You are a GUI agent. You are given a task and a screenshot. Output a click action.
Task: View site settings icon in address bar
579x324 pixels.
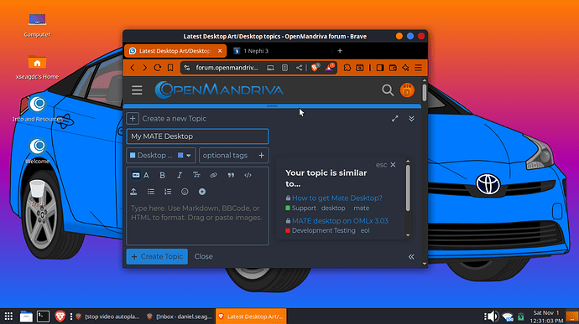pos(187,68)
